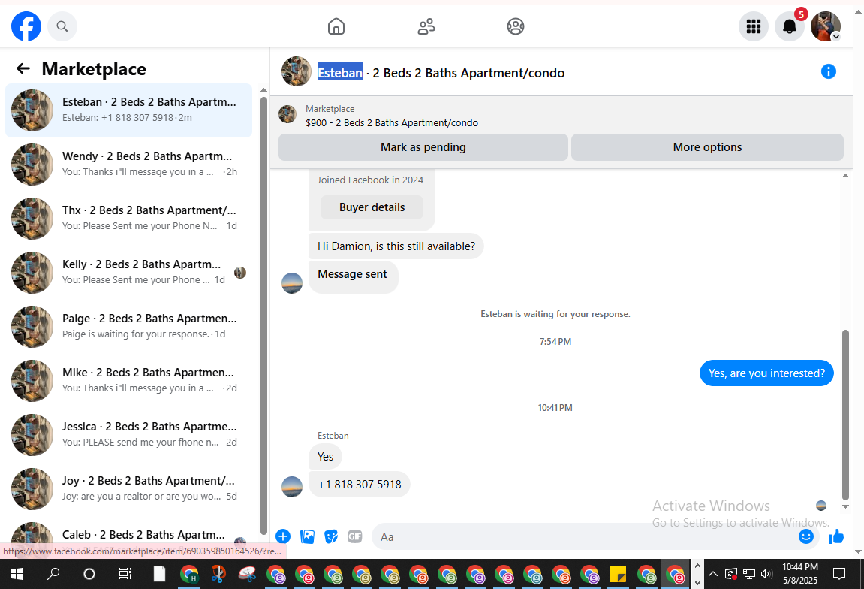
Task: Open the apps grid menu icon
Action: (753, 26)
